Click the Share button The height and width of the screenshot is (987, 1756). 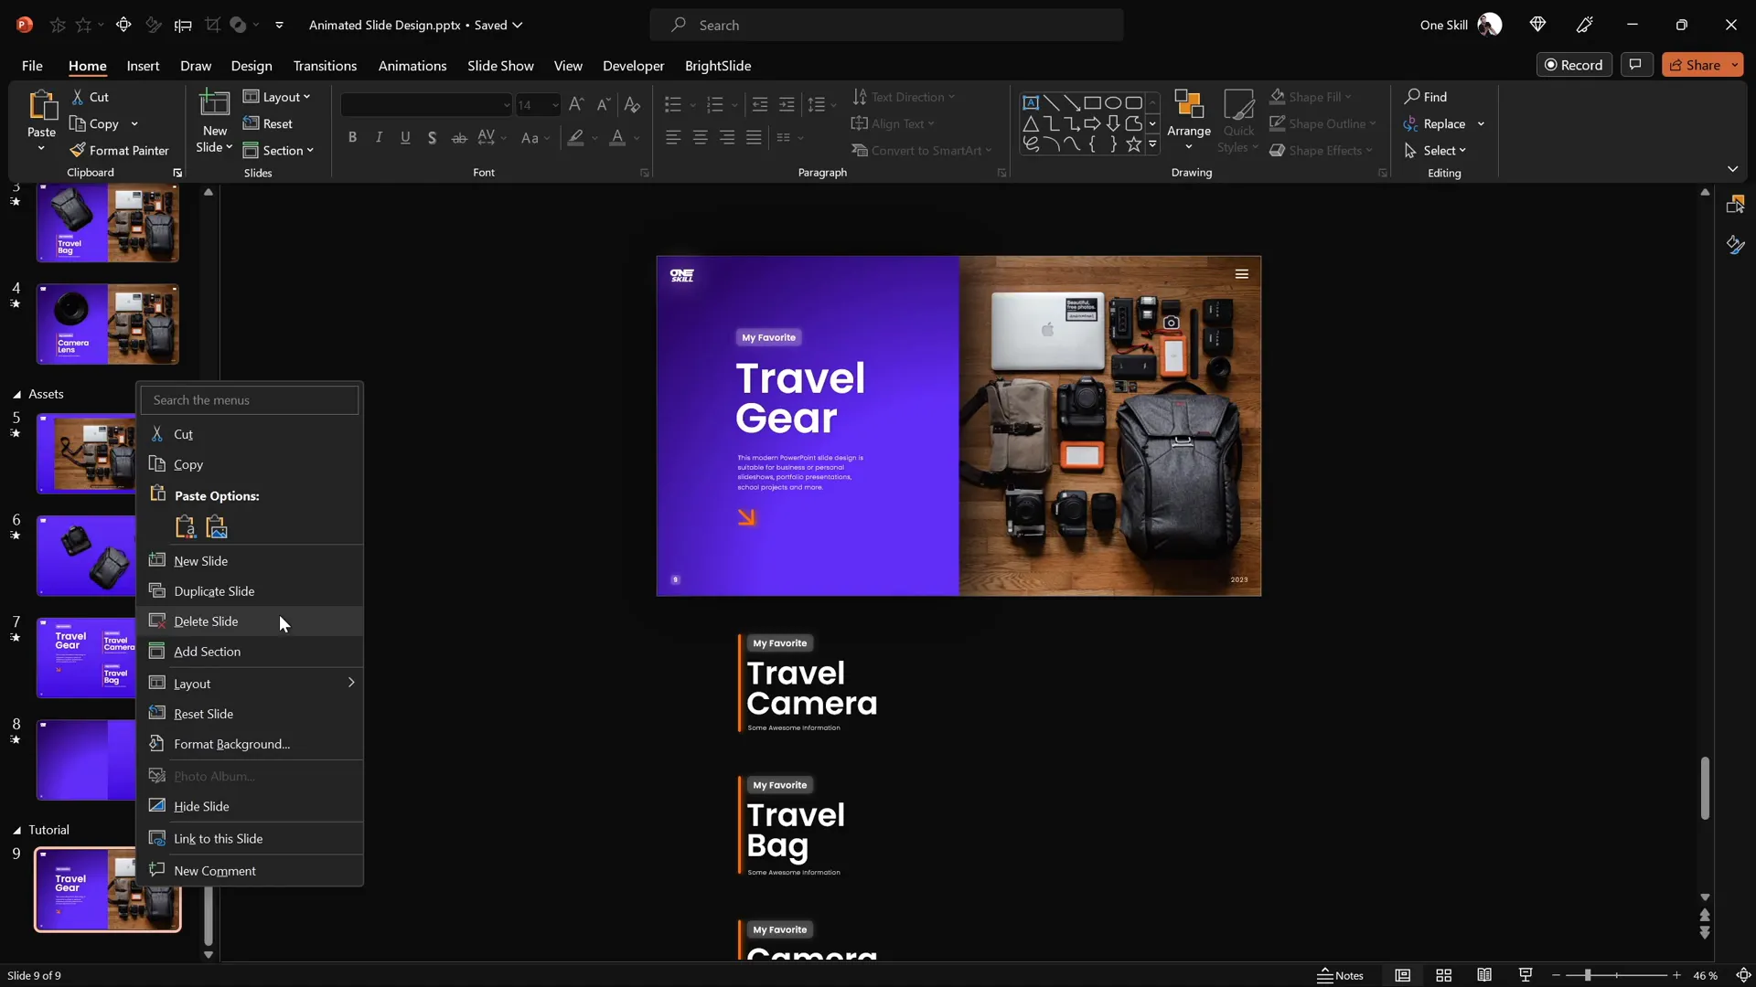1695,65
